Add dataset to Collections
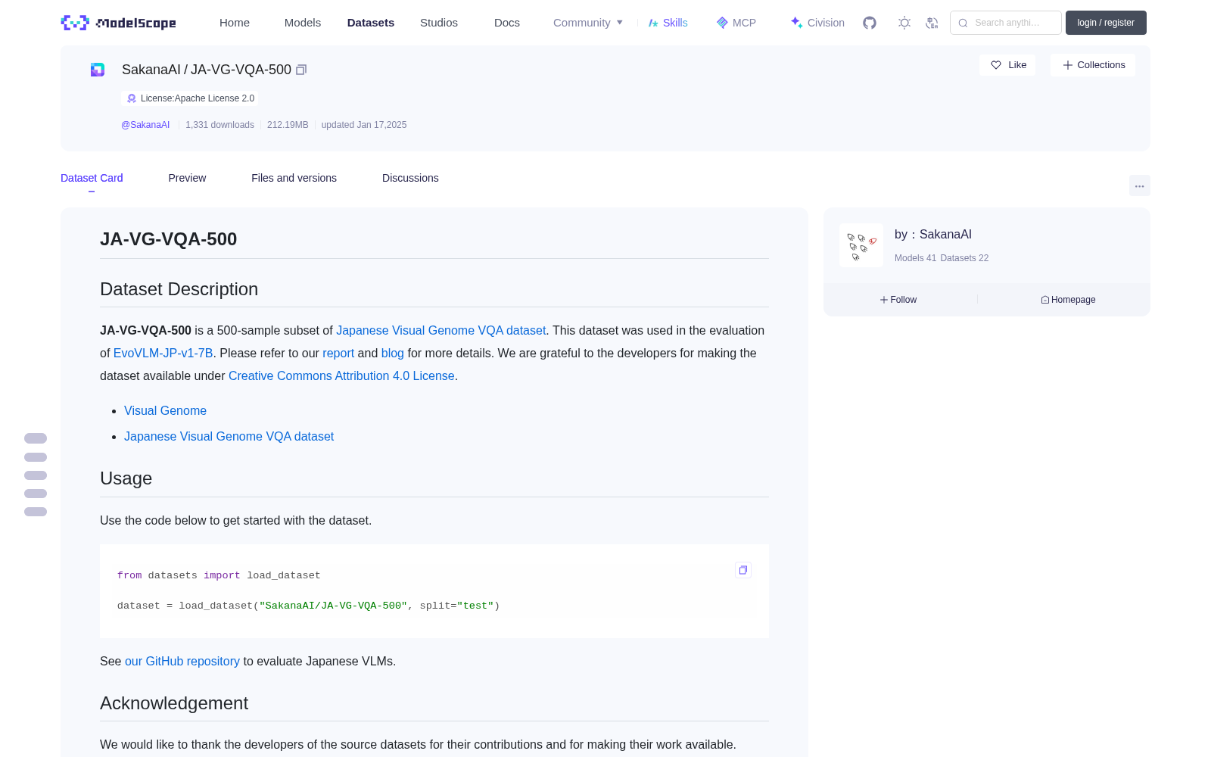Viewport: 1211px width, 757px height. click(x=1093, y=65)
